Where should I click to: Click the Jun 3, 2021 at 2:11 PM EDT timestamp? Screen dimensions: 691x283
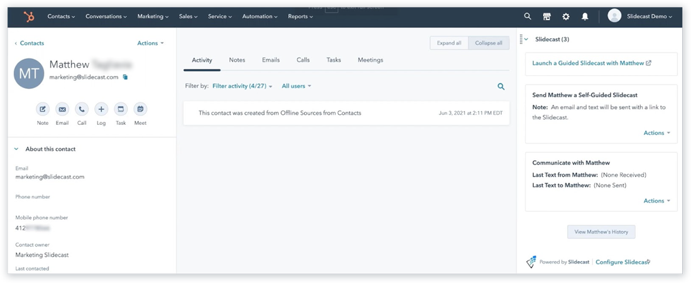[x=471, y=113]
